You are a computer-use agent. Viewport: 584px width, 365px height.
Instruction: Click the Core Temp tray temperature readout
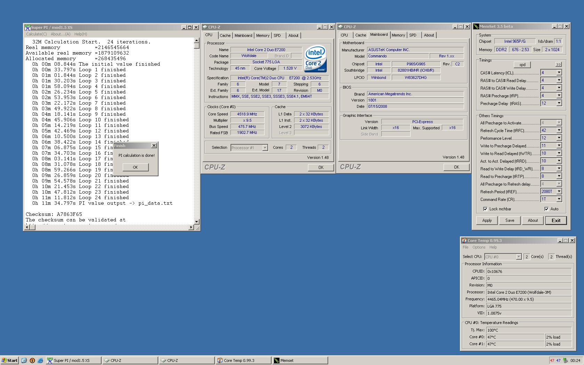(x=555, y=360)
